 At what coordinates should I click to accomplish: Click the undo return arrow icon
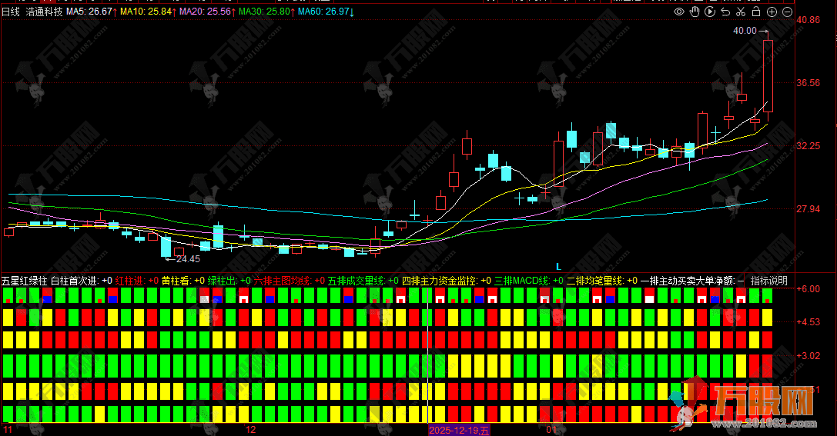pyautogui.click(x=725, y=12)
